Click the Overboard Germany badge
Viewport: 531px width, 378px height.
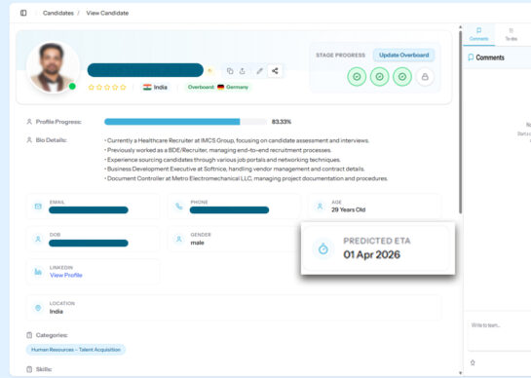[218, 87]
